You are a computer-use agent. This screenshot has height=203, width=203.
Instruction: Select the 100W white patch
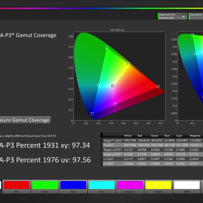pos(187,186)
